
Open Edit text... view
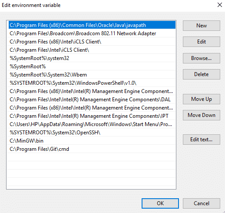point(202,140)
